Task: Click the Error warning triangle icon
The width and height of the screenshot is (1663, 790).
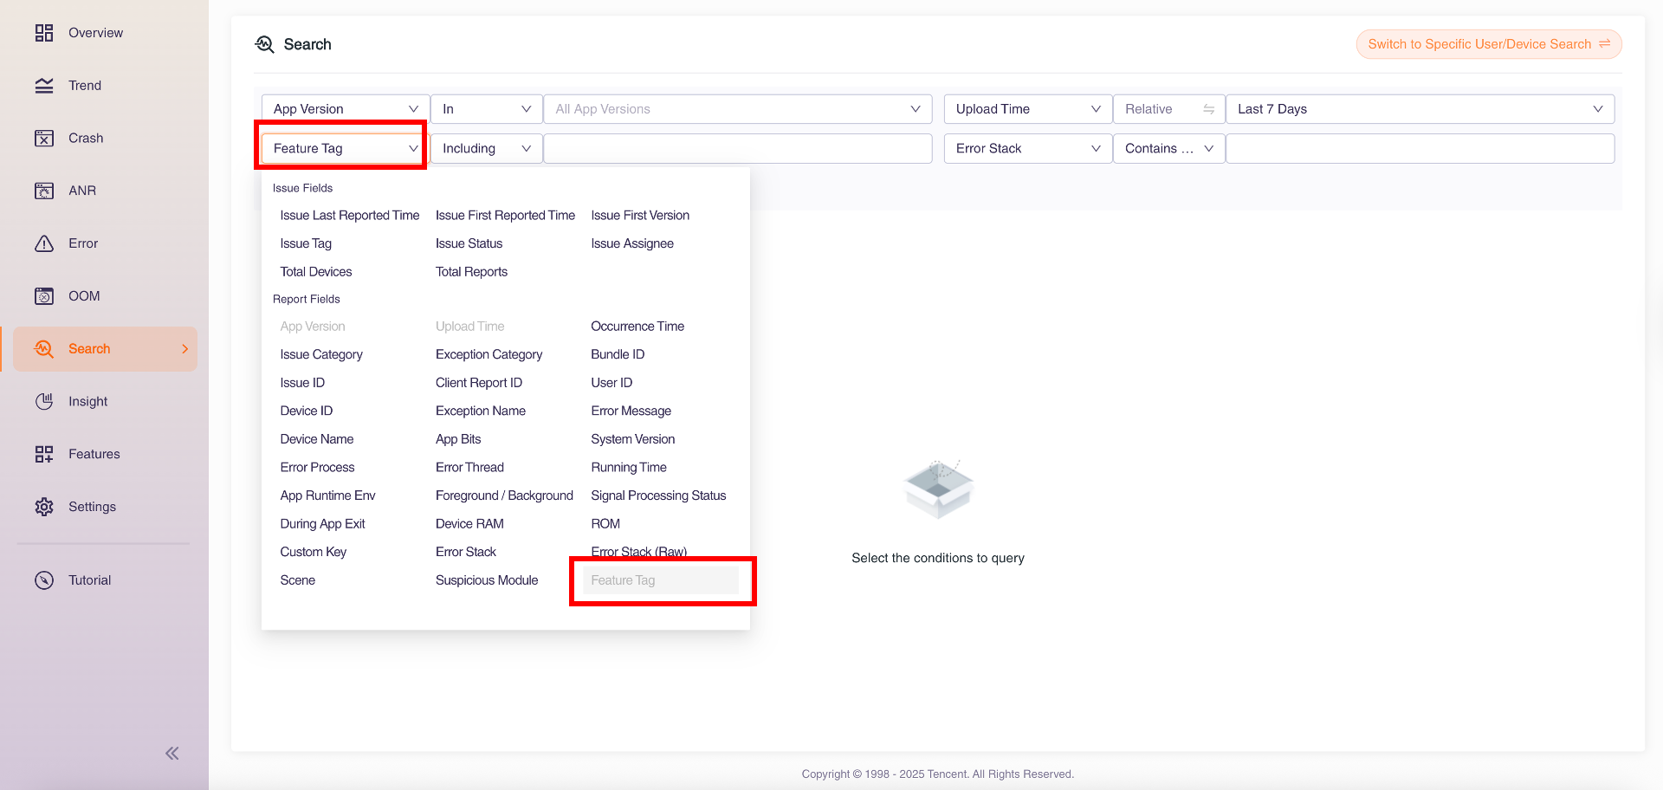Action: (44, 243)
